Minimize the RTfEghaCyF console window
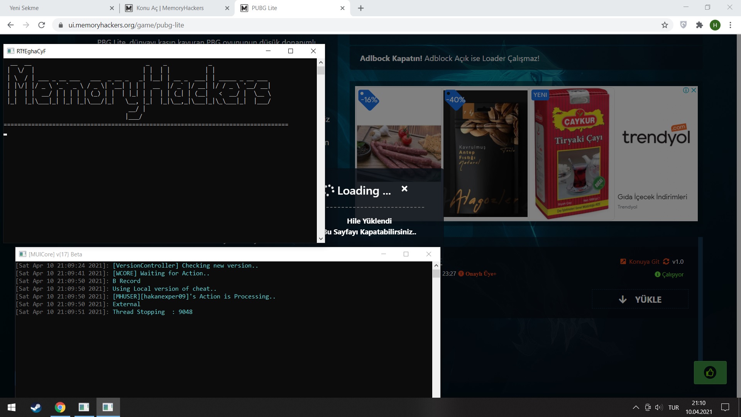The height and width of the screenshot is (417, 741). [x=268, y=51]
